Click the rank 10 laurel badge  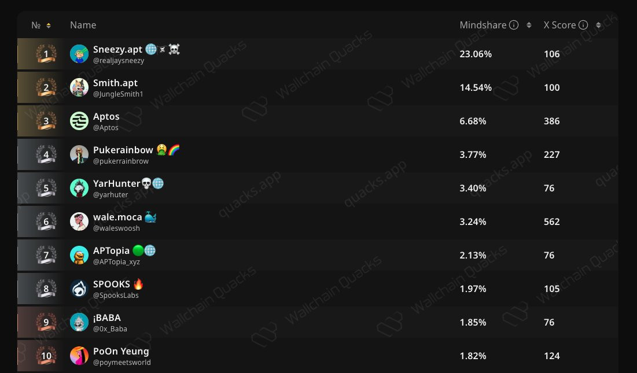[46, 356]
